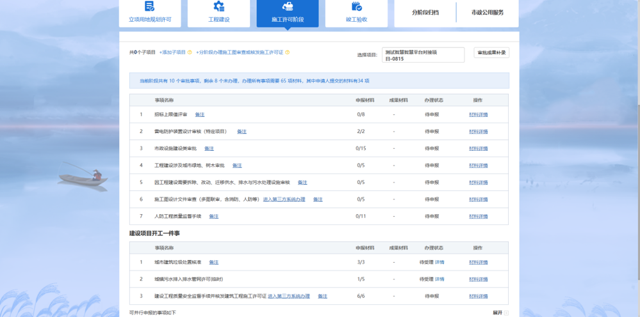This screenshot has width=640, height=317.
Task: Open the 选择项目 project selector box
Action: click(422, 55)
